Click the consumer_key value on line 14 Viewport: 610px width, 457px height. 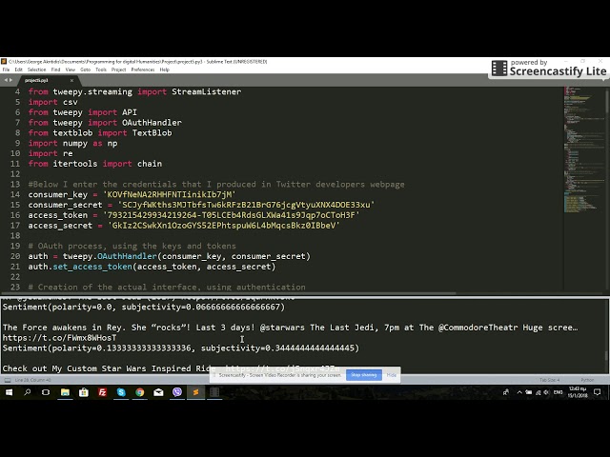170,194
